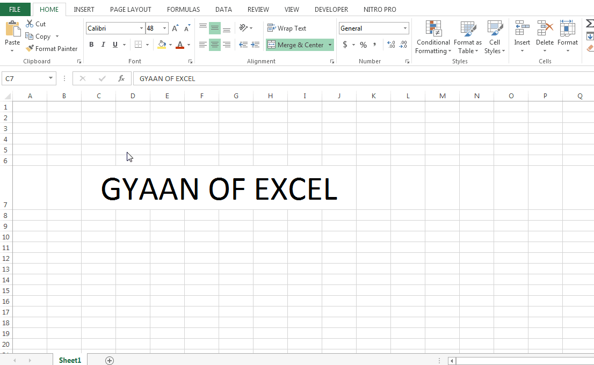Open the Number Format dropdown showing General
594x365 pixels.
tap(373, 28)
